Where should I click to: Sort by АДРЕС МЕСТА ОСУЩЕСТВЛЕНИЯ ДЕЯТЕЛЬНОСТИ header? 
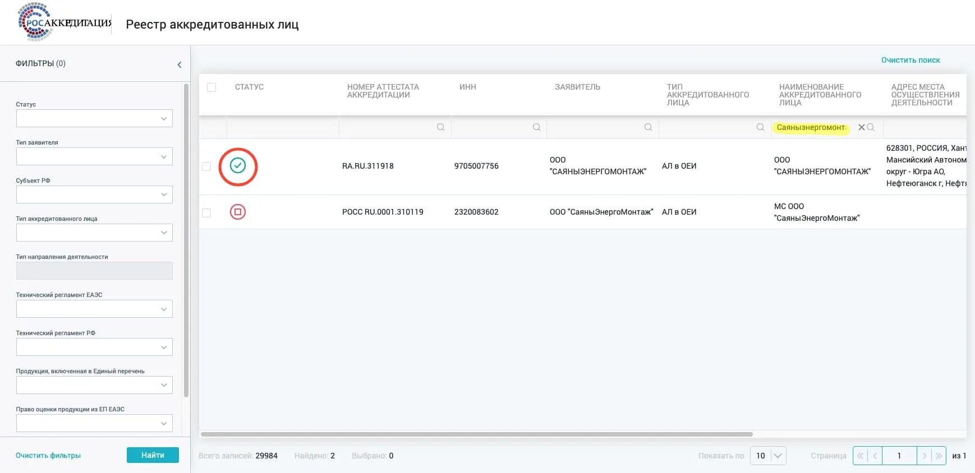tap(926, 95)
